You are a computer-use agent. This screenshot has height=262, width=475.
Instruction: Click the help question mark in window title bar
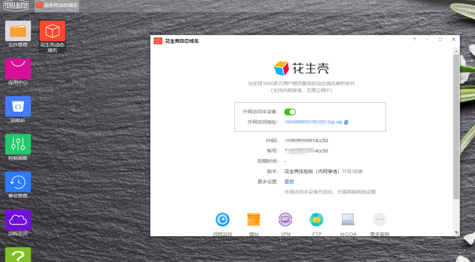[x=414, y=40]
